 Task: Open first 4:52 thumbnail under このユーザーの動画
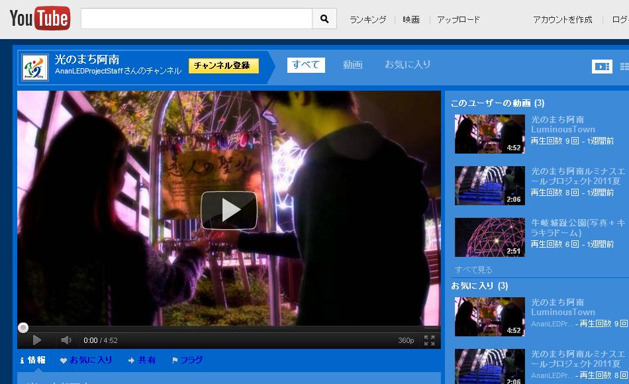[490, 134]
